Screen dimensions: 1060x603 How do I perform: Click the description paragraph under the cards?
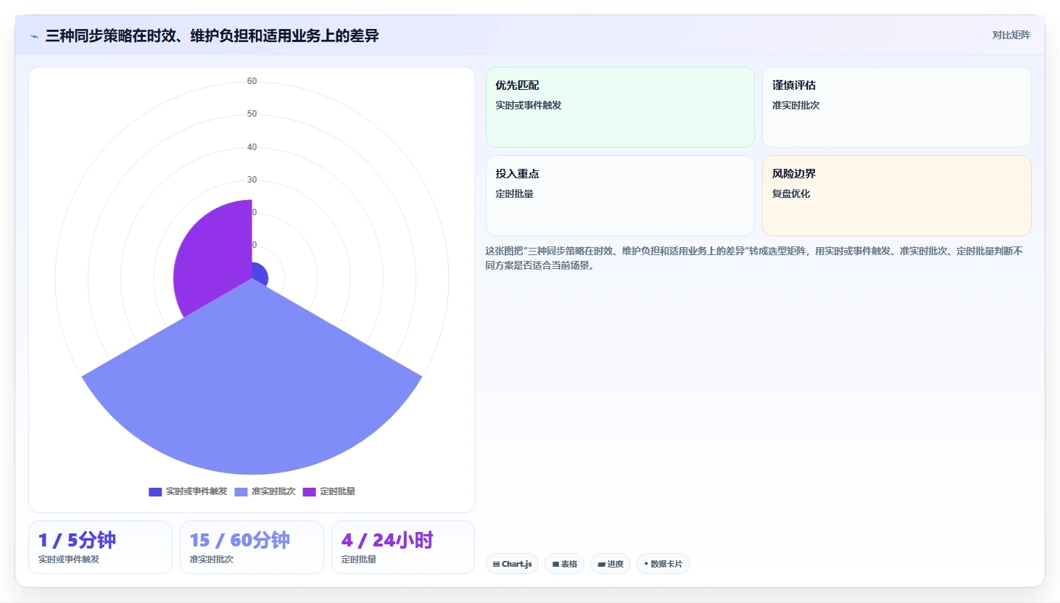click(x=754, y=258)
